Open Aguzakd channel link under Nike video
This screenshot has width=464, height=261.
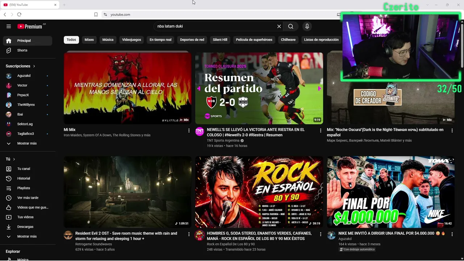(x=345, y=239)
